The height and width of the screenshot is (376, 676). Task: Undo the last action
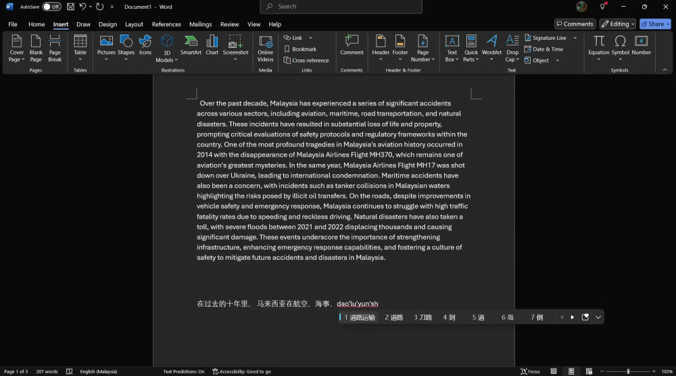[82, 7]
